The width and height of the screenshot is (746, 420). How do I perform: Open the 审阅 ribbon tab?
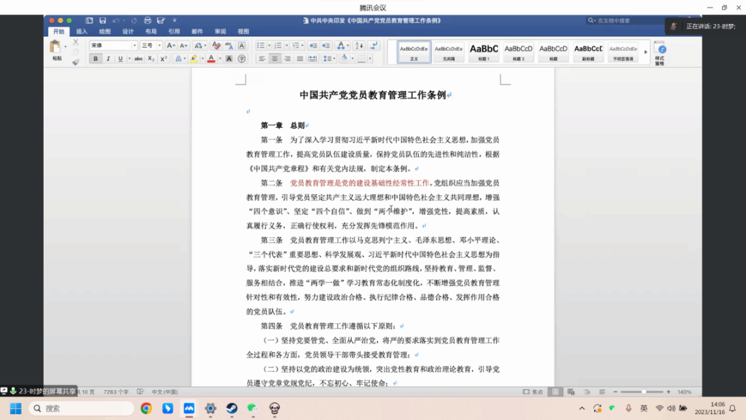tap(220, 31)
